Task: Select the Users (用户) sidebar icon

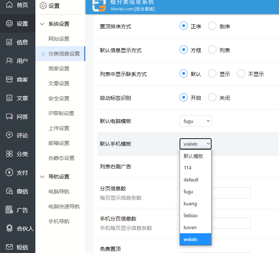Action: pyautogui.click(x=9, y=61)
